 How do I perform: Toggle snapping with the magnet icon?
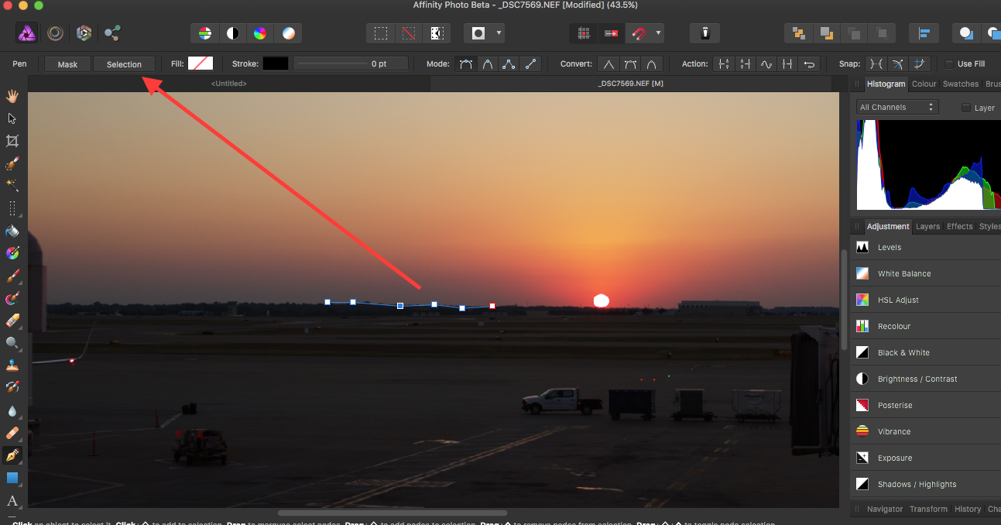638,33
